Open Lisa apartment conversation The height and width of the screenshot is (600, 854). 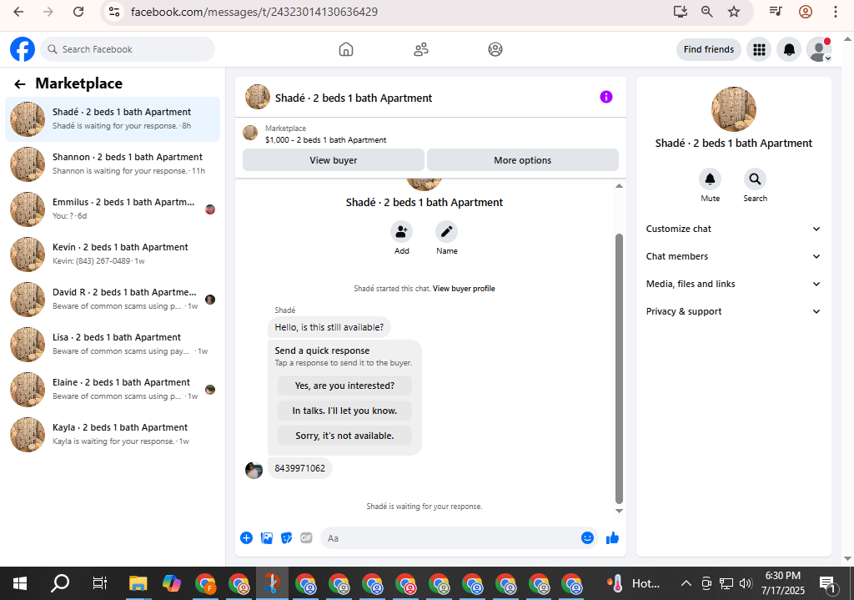coord(113,345)
